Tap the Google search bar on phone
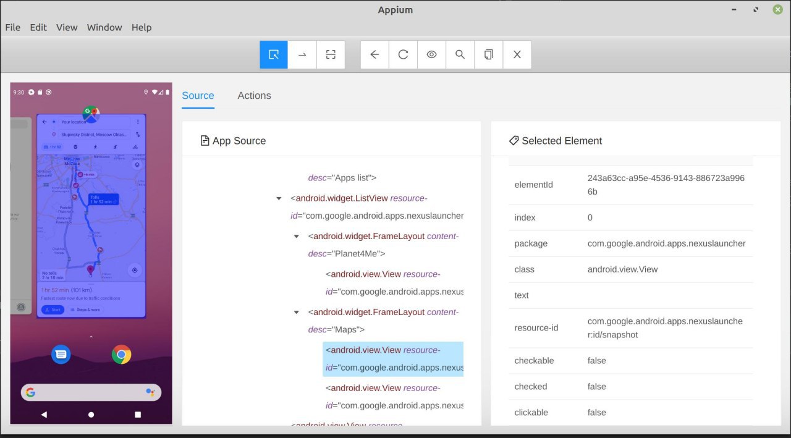This screenshot has height=438, width=791. pyautogui.click(x=91, y=392)
